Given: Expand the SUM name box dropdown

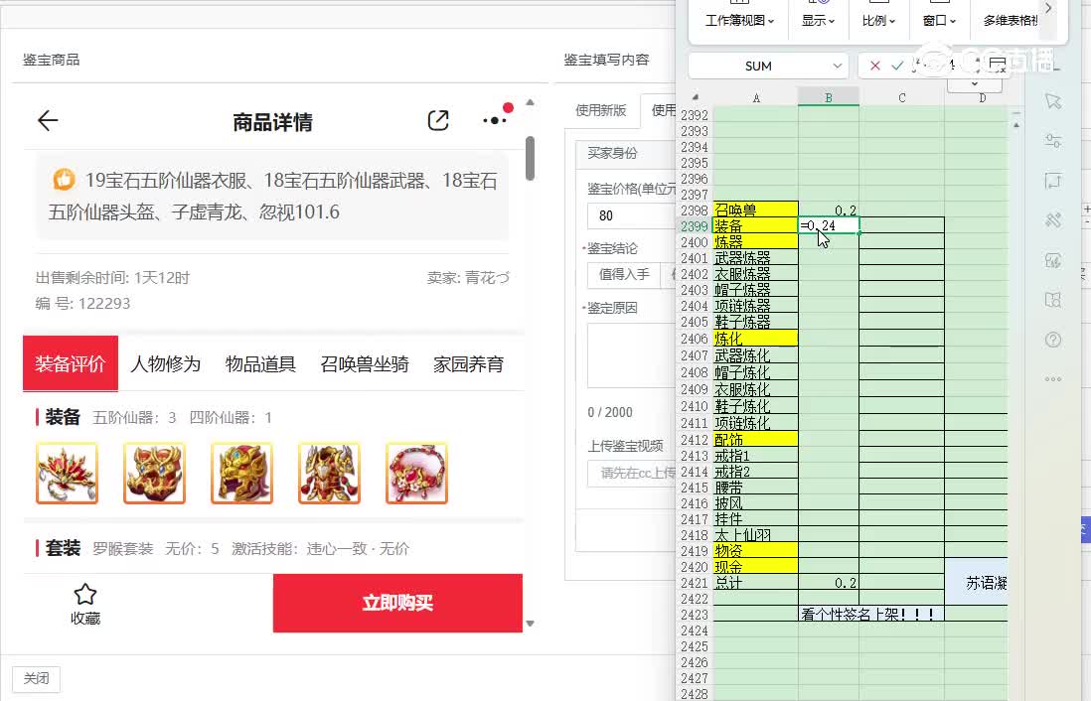Looking at the screenshot, I should click(x=837, y=66).
